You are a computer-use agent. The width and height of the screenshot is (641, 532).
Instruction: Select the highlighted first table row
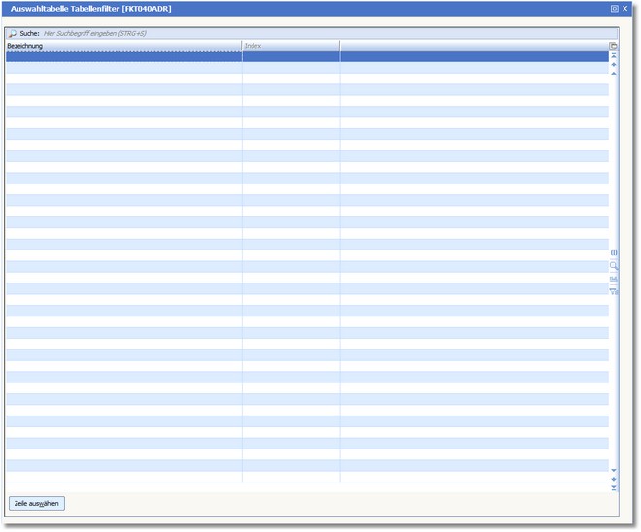(x=291, y=57)
